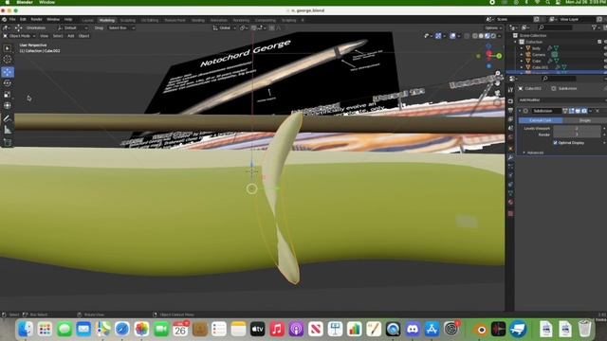
Task: Select Simple subdivision type
Action: point(584,120)
